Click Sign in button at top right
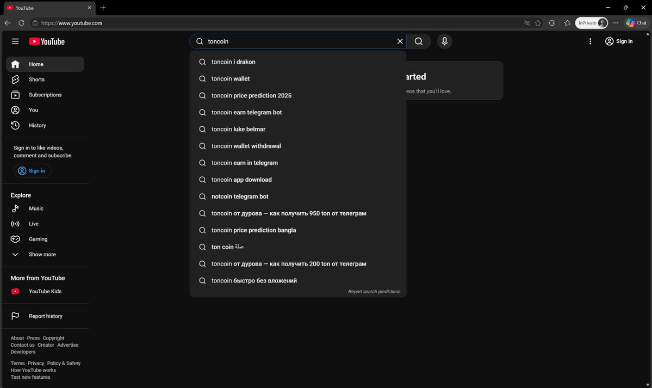Viewport: 652px width, 388px height. 619,41
